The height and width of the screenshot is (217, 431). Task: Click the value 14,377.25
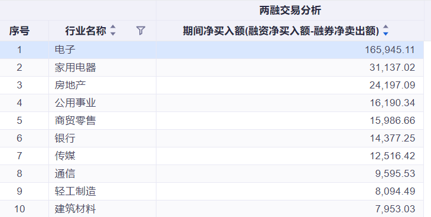tap(392, 138)
